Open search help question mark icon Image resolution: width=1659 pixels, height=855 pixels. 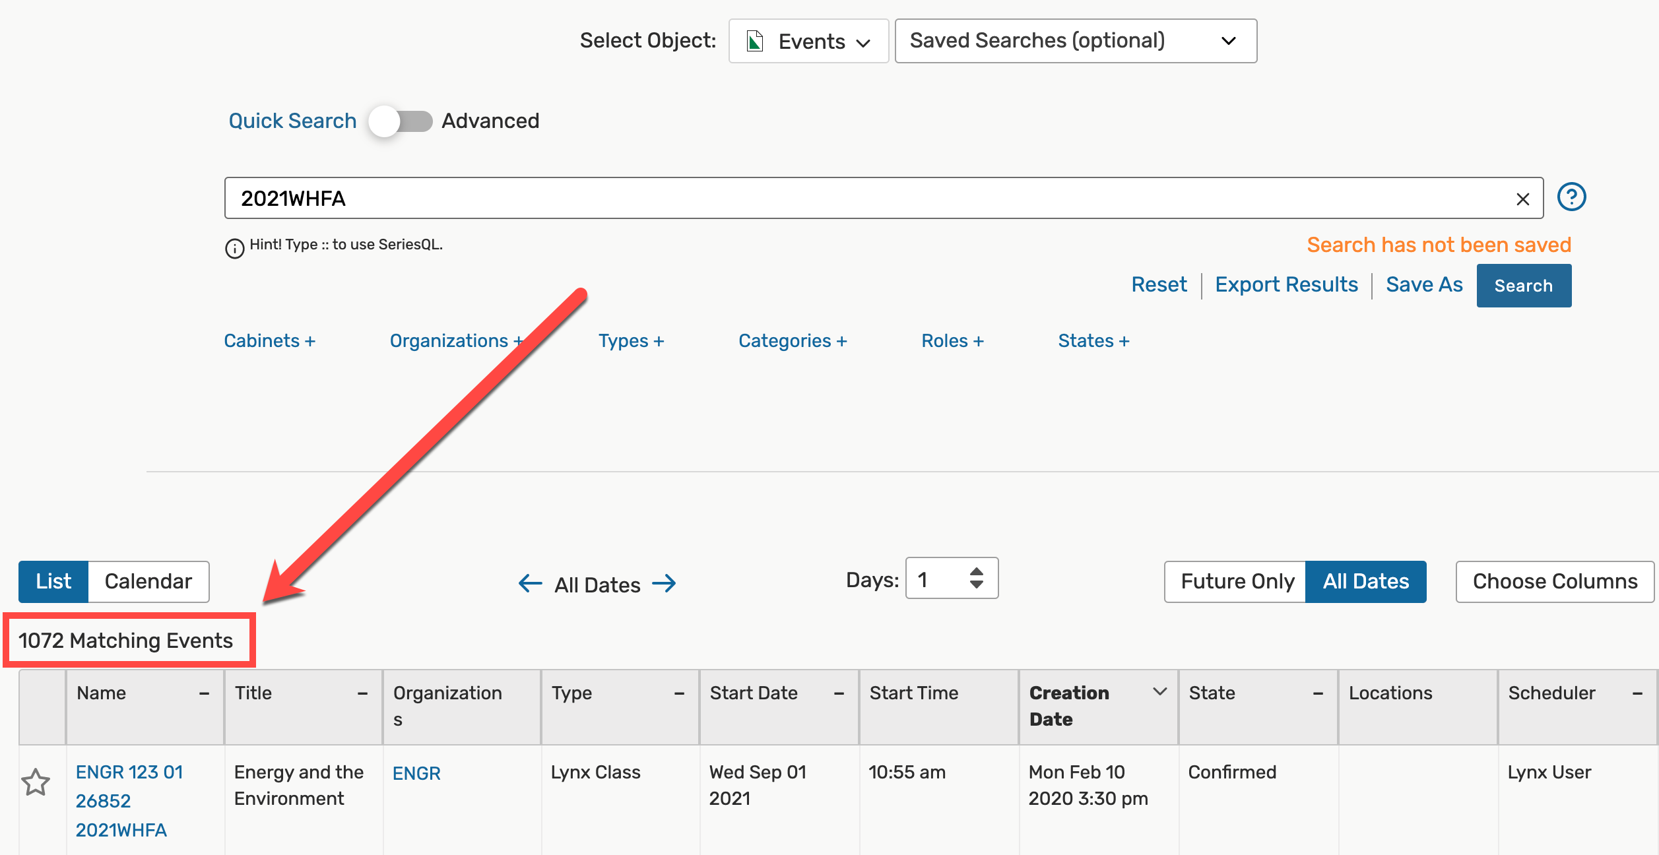(x=1571, y=197)
